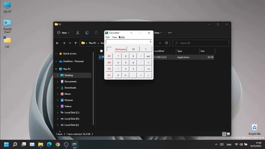This screenshot has width=265, height=149.
Task: Switch Explorer to large thumbnails view icon
Action: point(228,134)
